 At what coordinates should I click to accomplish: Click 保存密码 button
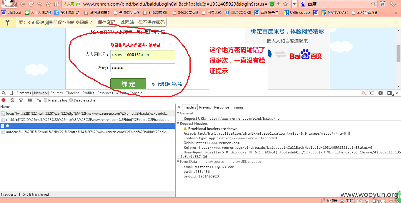click(x=107, y=22)
